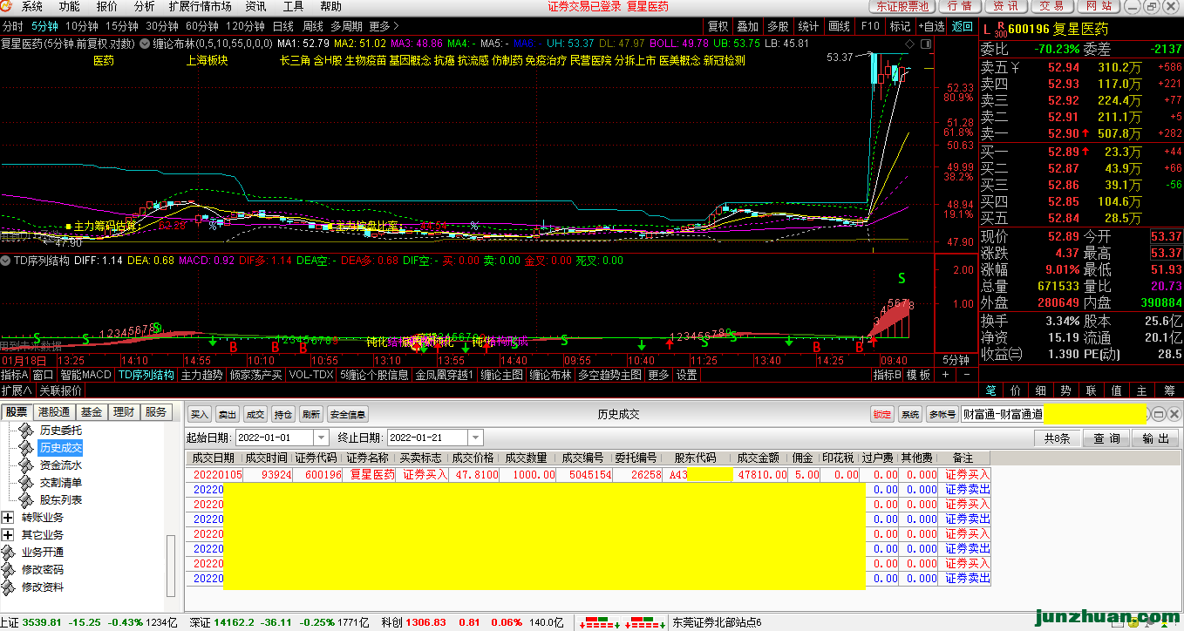Open the 修改密码 sidebar entry

(x=42, y=570)
